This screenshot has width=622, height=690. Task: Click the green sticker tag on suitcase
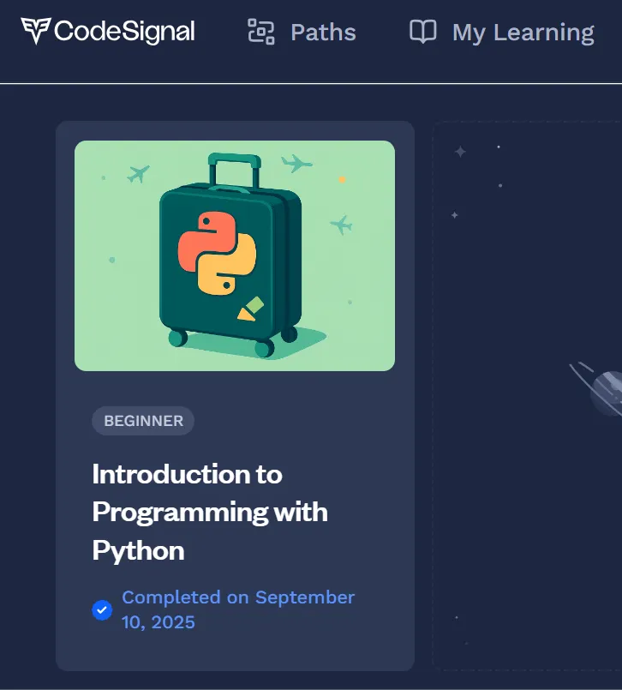[x=251, y=309]
